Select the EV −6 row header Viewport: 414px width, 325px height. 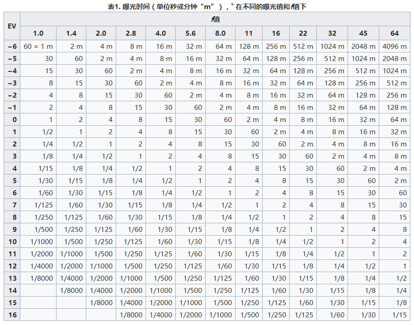[x=12, y=47]
